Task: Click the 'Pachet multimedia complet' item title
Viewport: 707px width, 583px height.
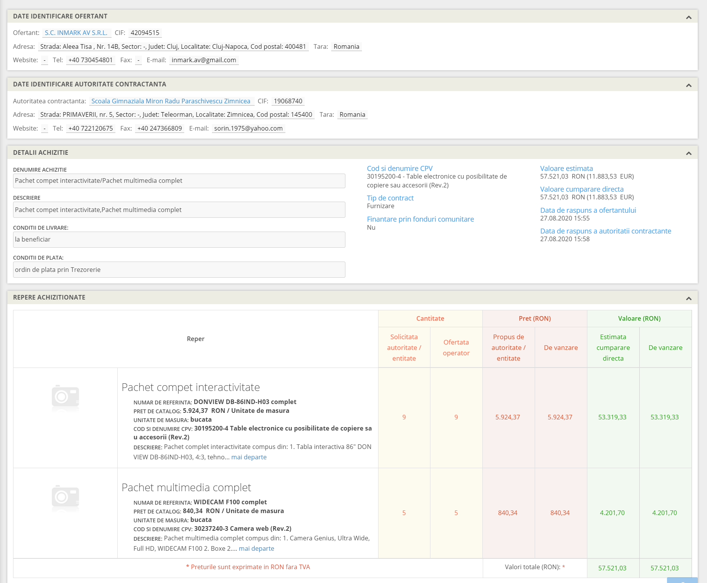Action: click(186, 487)
